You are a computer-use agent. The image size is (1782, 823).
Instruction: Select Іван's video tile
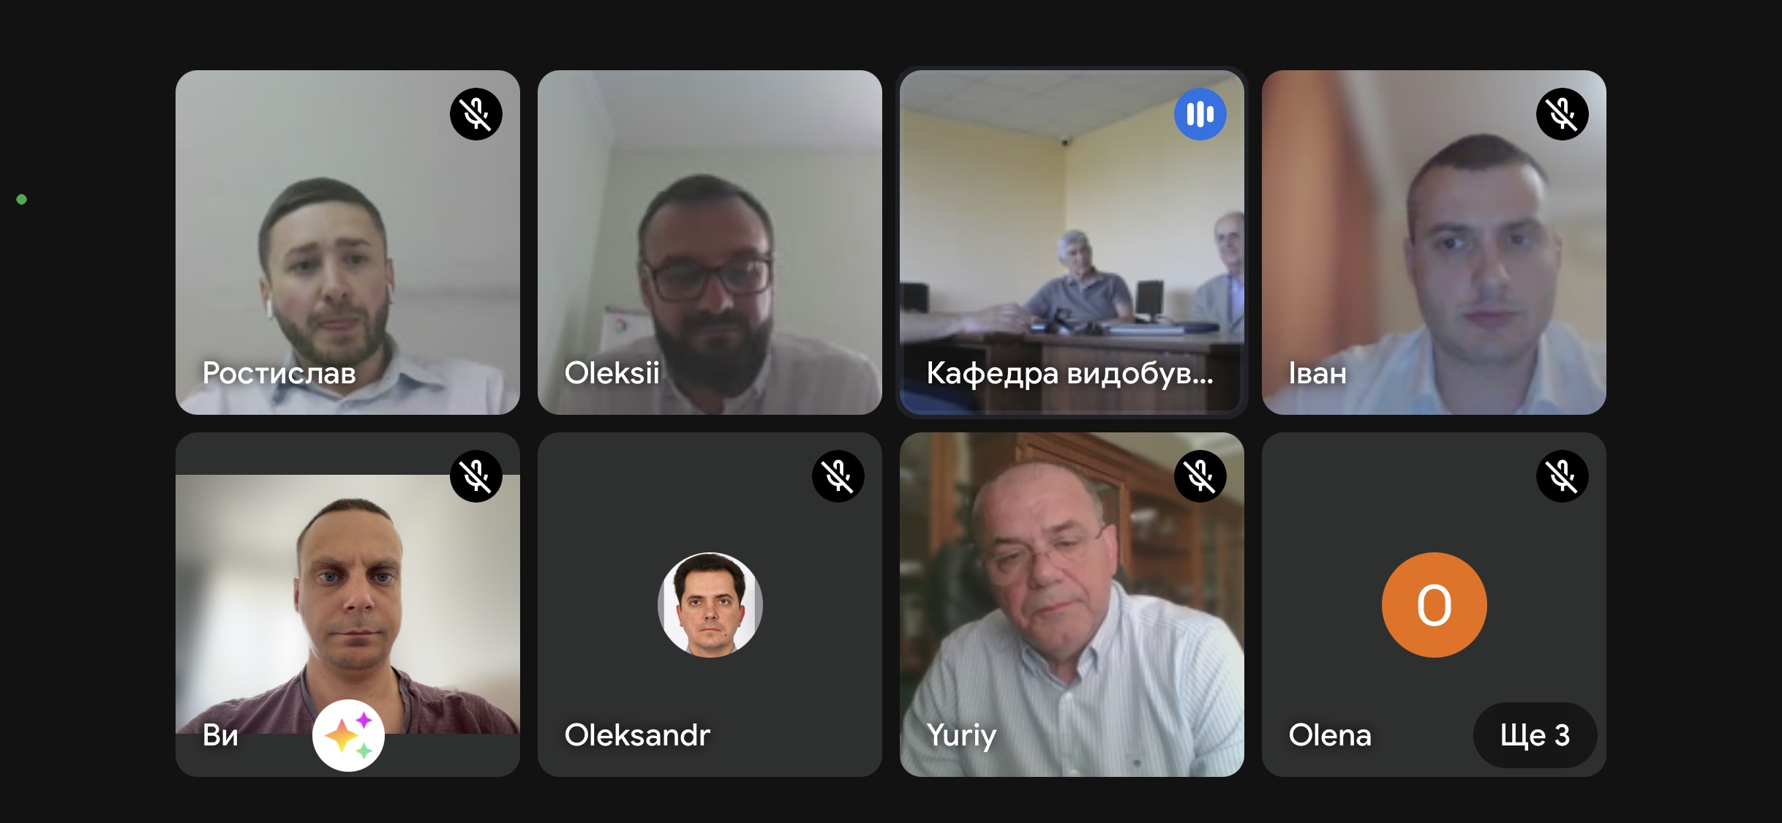click(x=1434, y=242)
